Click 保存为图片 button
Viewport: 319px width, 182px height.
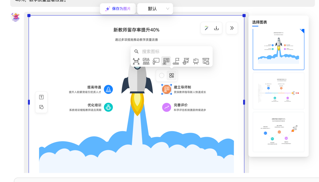(x=118, y=9)
